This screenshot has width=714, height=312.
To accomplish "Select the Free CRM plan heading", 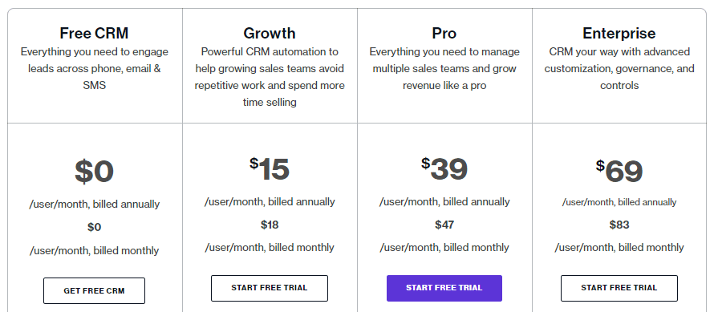I will (94, 33).
